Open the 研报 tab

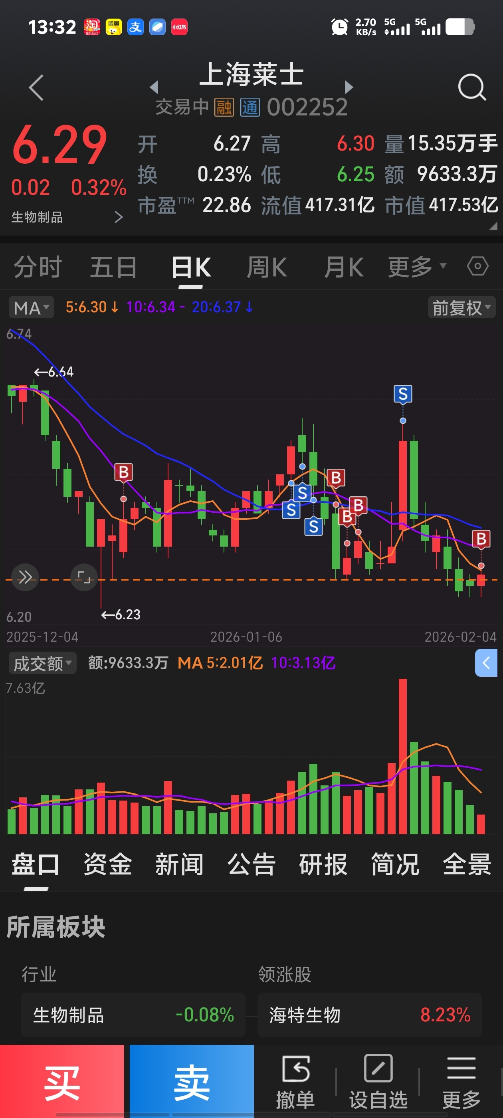(323, 864)
